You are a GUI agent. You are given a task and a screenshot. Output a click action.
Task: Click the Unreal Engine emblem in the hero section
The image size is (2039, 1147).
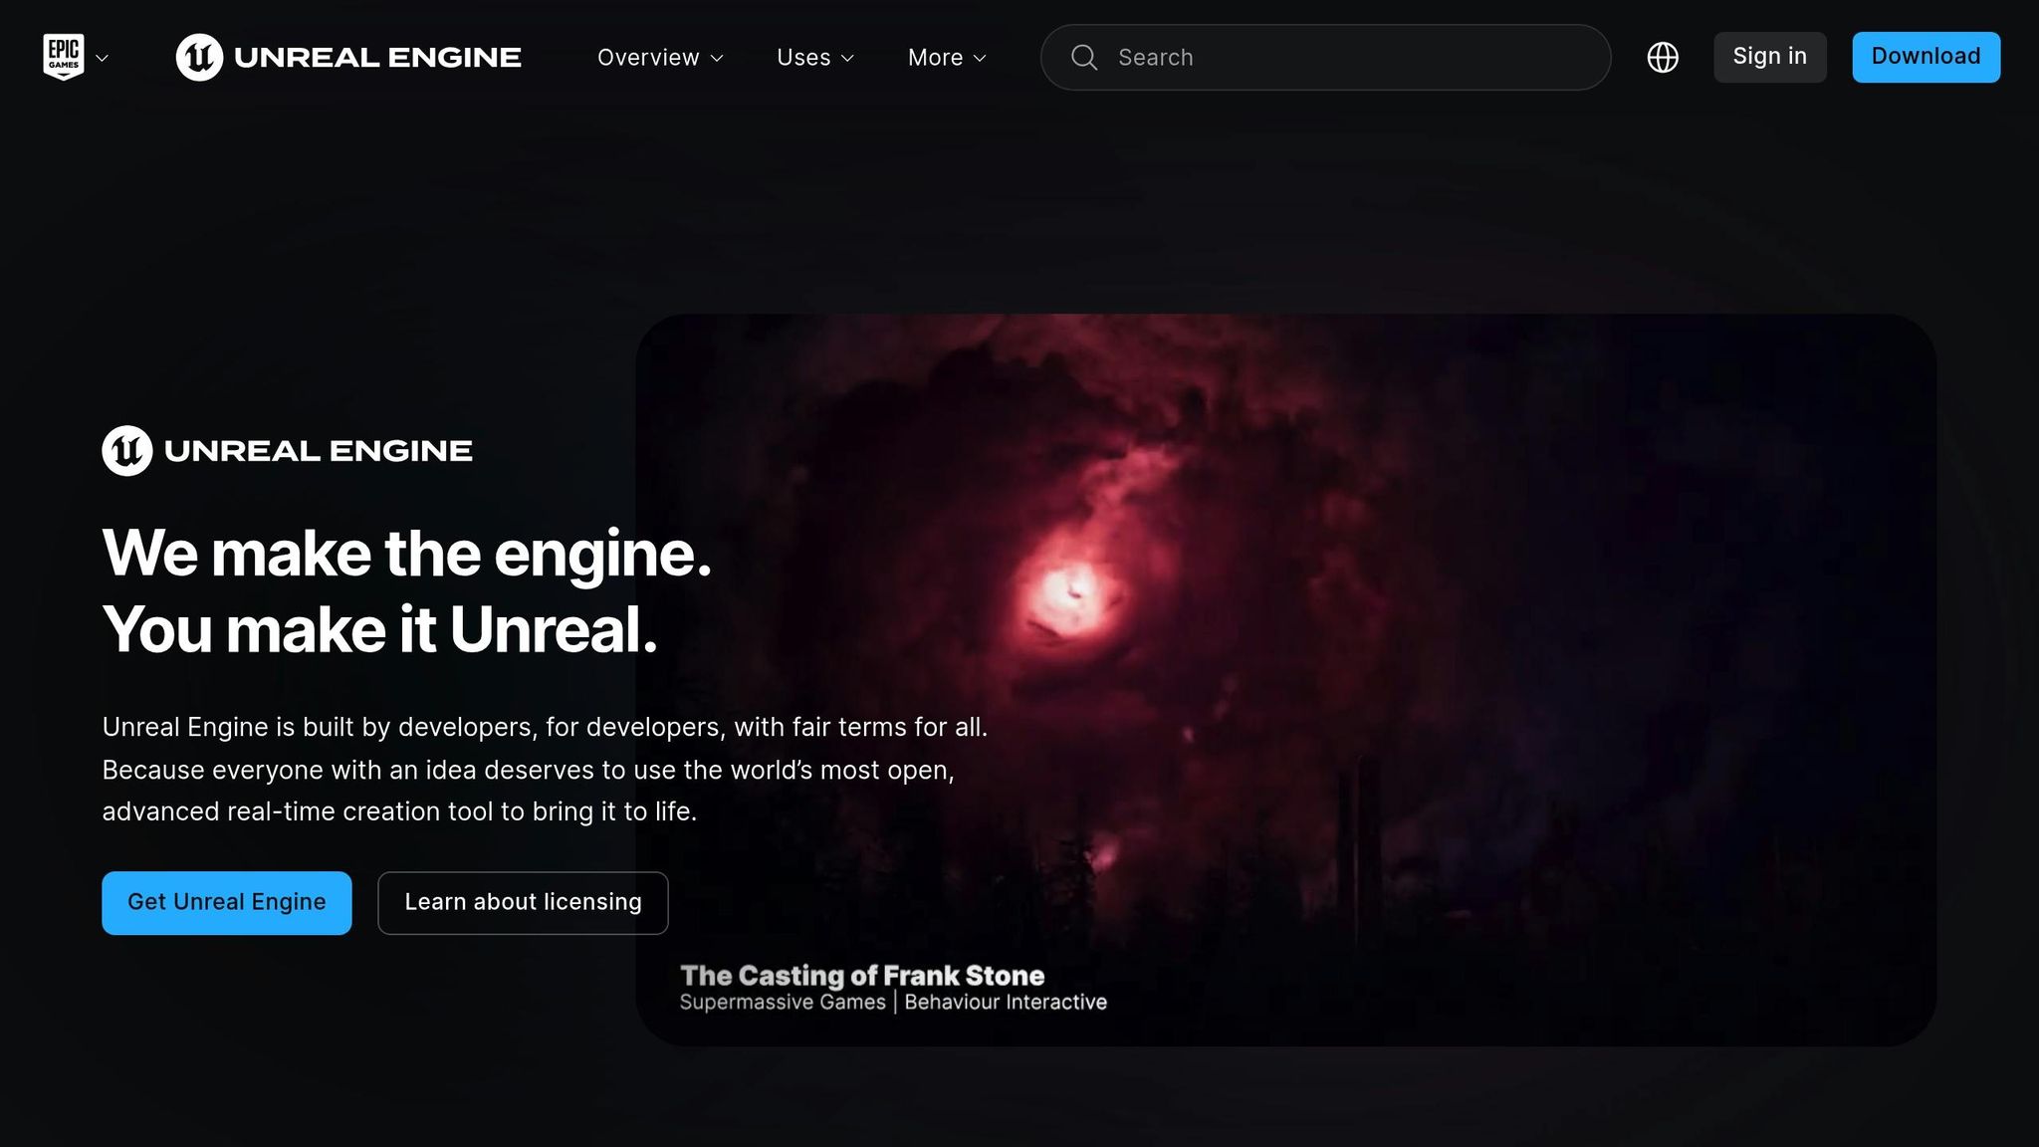click(x=125, y=450)
